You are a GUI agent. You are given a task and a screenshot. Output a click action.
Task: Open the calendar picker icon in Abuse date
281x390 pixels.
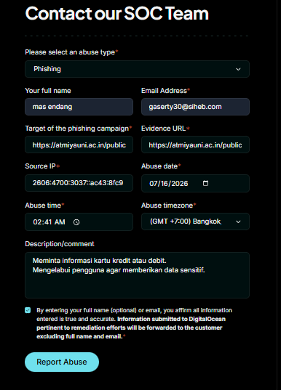(205, 183)
